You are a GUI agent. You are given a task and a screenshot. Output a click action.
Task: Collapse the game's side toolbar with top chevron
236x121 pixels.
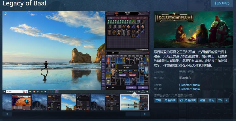[103, 58]
